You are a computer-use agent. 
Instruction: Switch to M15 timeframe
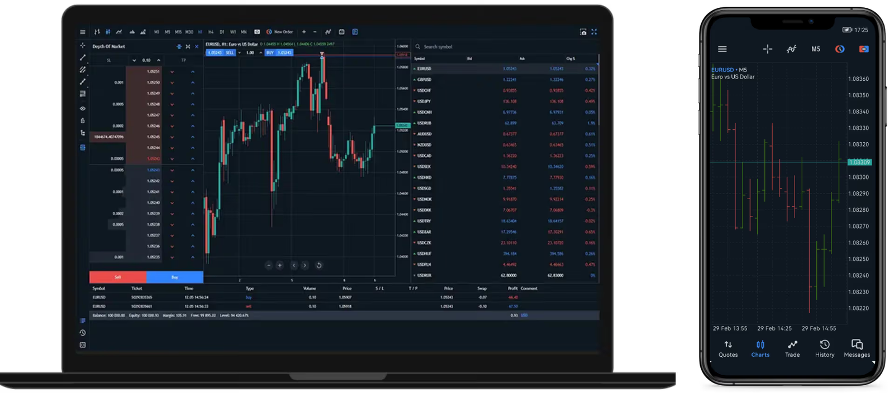[178, 32]
